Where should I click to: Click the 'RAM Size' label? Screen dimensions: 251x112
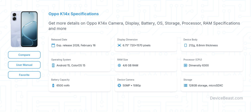[x=123, y=59]
